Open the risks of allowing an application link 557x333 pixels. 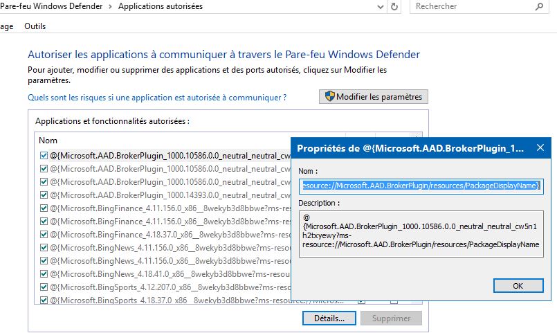coord(157,98)
